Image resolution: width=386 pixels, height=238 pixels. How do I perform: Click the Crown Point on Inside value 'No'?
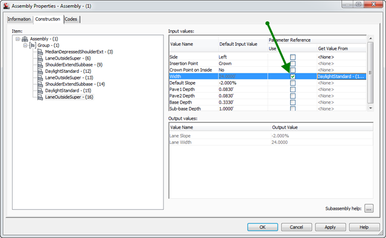[221, 70]
